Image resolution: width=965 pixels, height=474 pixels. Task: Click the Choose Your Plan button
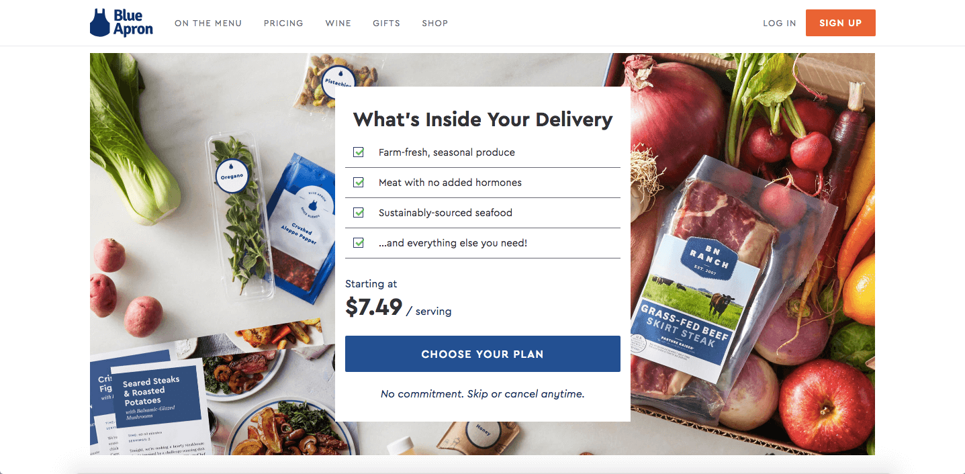tap(483, 354)
